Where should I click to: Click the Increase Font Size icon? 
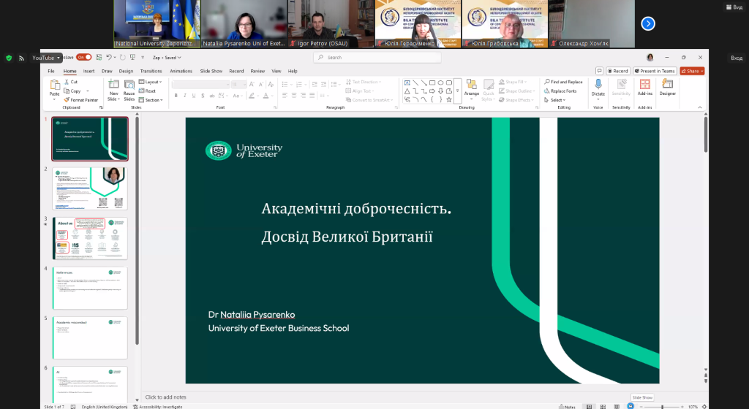[x=252, y=85]
